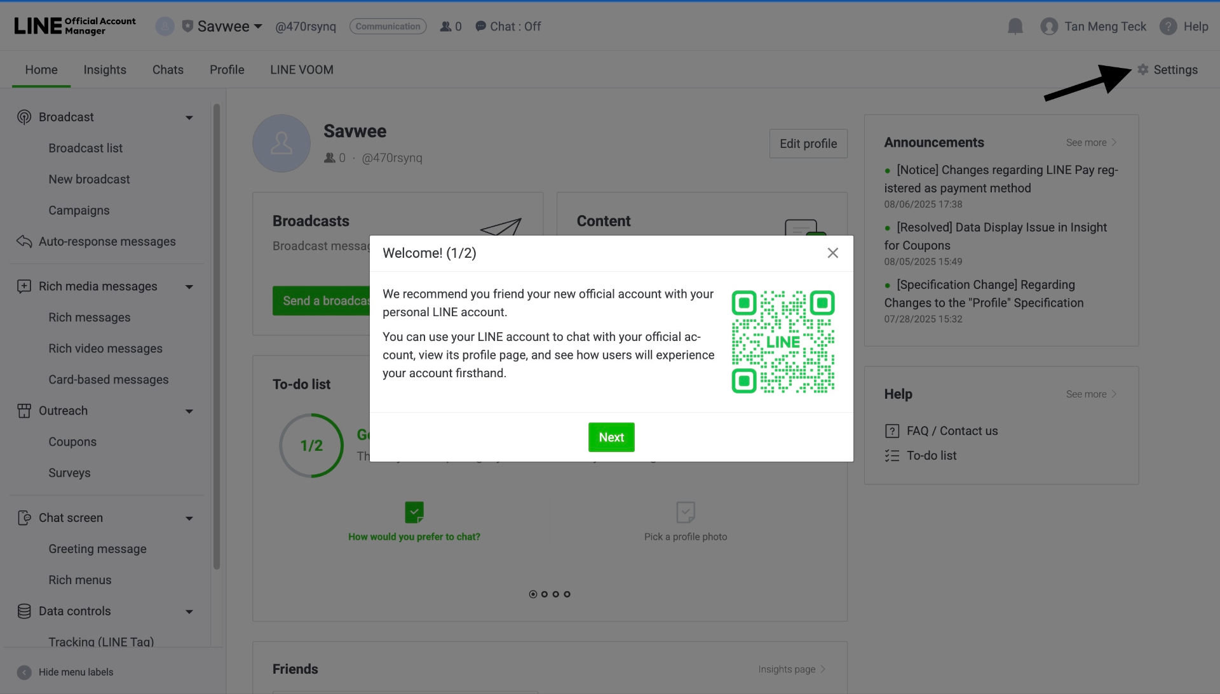Select fourth carousel dot in to-do list
The height and width of the screenshot is (694, 1220).
[x=567, y=594]
